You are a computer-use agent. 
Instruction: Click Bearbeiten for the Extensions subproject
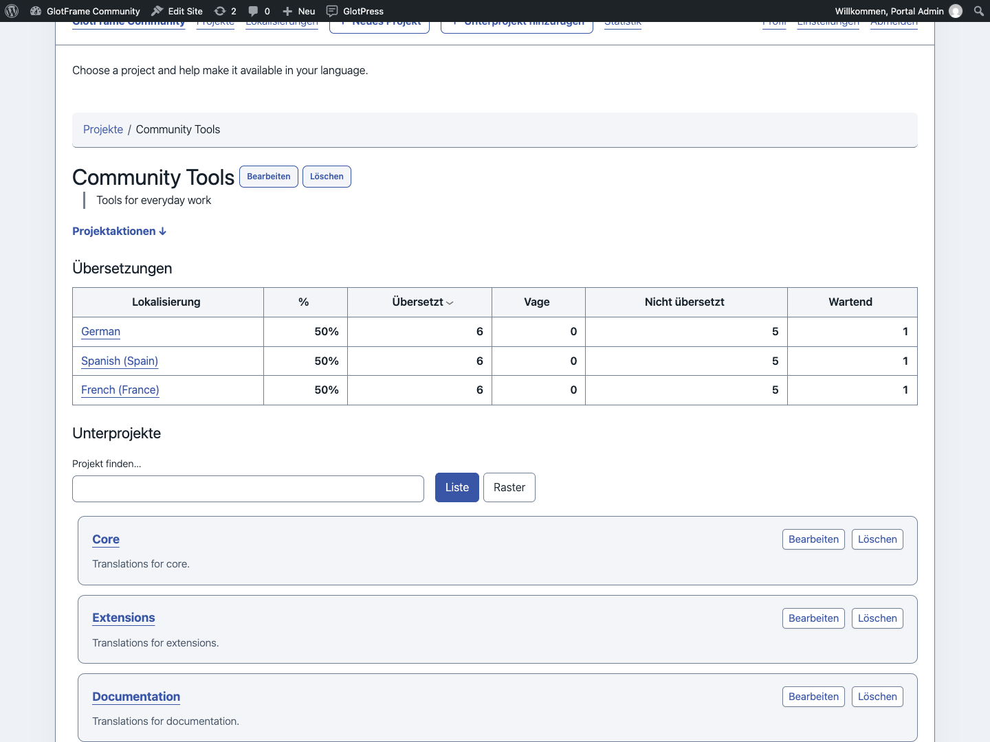pos(813,618)
